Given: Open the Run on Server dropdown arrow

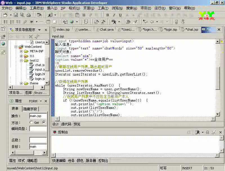Looking at the screenshot, I should pos(55,15).
